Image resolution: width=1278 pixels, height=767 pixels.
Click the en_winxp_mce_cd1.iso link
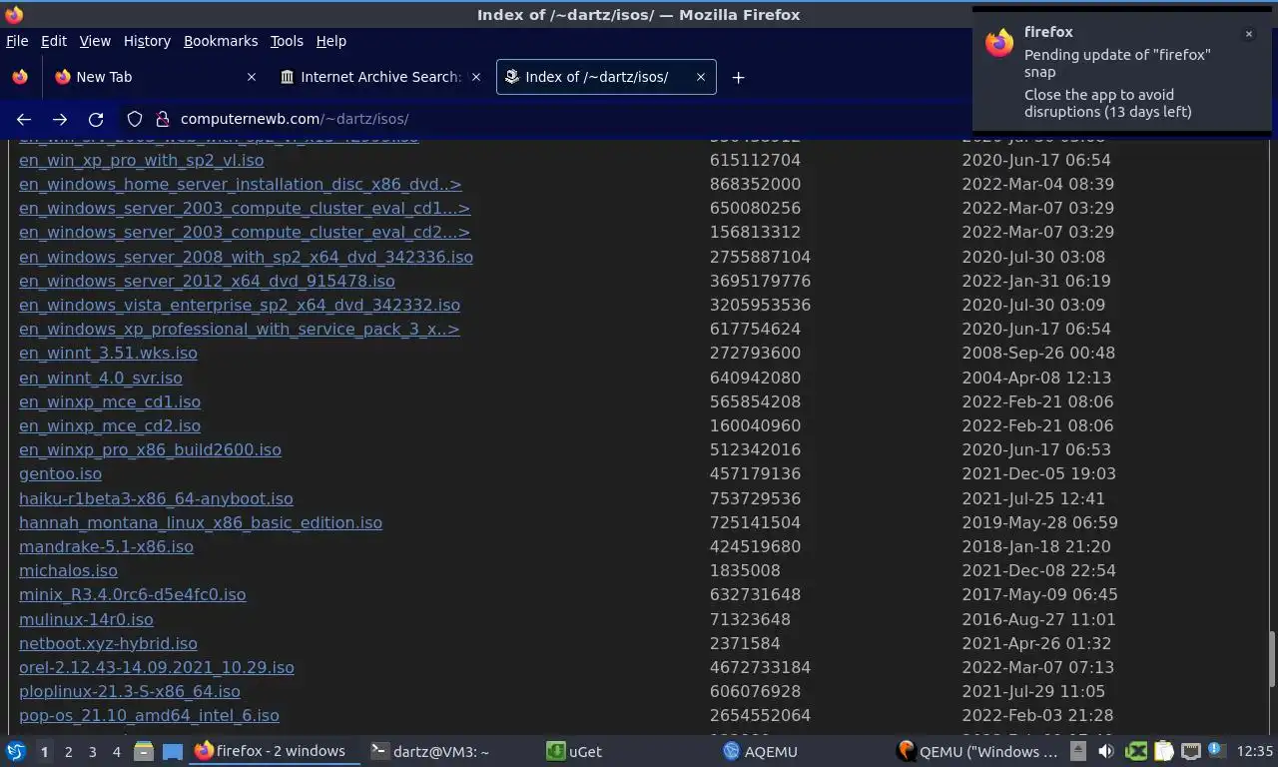[110, 401]
